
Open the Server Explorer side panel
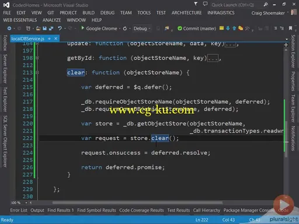click(x=5, y=69)
